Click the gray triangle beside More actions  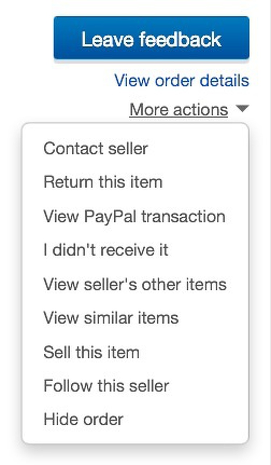point(242,108)
